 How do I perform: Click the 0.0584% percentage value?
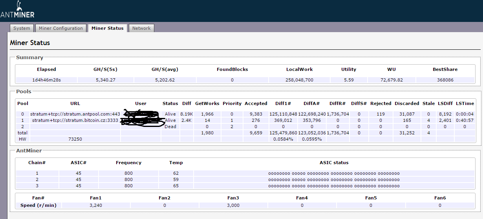click(x=283, y=139)
